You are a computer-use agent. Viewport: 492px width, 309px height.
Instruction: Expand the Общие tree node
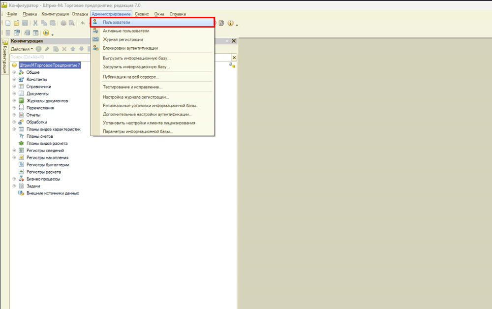point(14,72)
